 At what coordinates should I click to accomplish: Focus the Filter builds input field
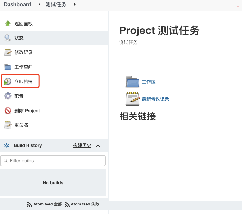53,161
